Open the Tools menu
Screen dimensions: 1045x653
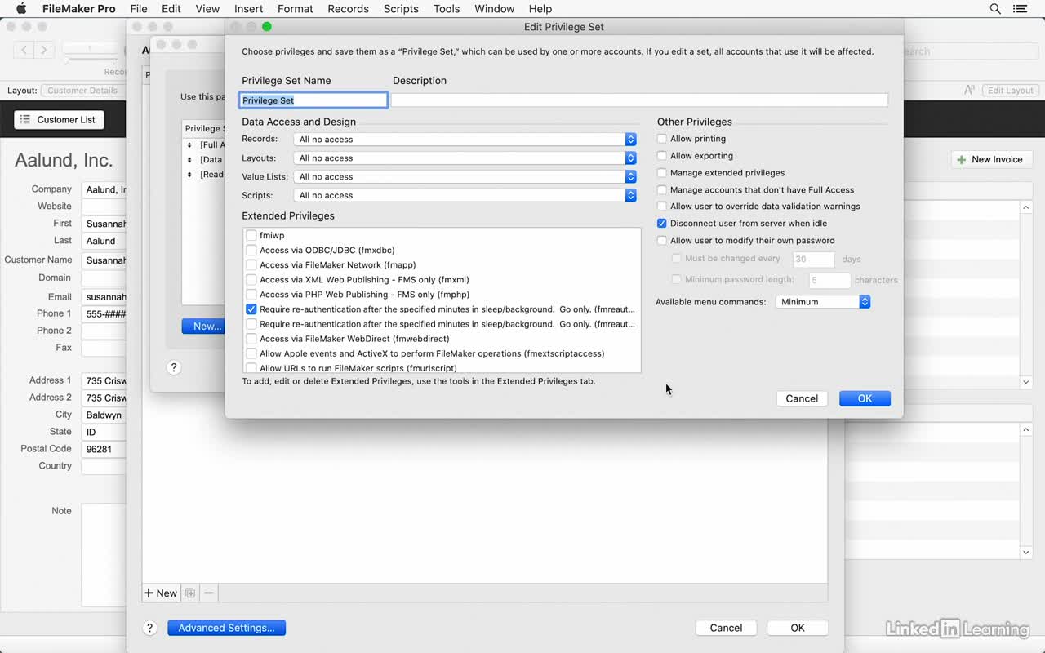pyautogui.click(x=447, y=9)
